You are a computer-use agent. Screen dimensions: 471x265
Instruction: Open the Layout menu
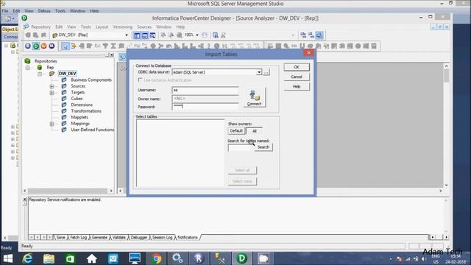[x=102, y=26]
